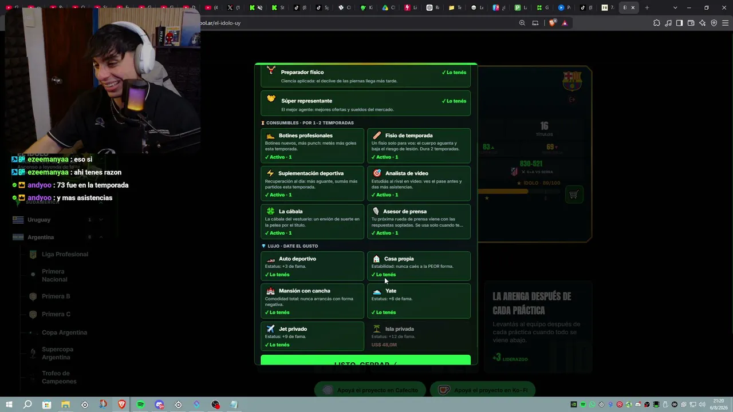Open the Windows Start menu
This screenshot has height=412, width=733.
(9, 405)
